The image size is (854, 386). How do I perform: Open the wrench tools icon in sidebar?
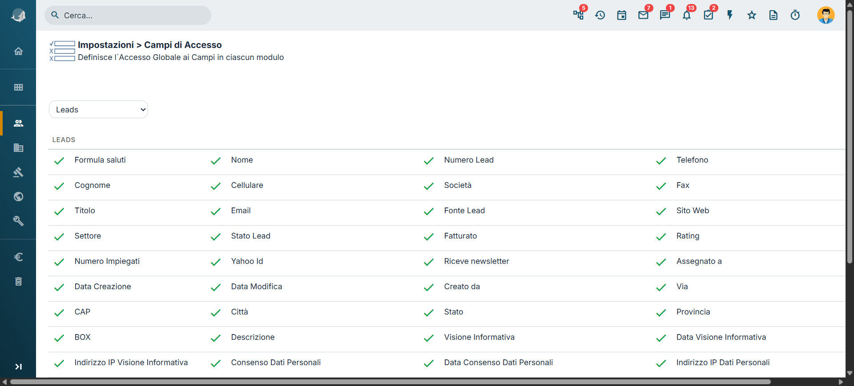18,221
